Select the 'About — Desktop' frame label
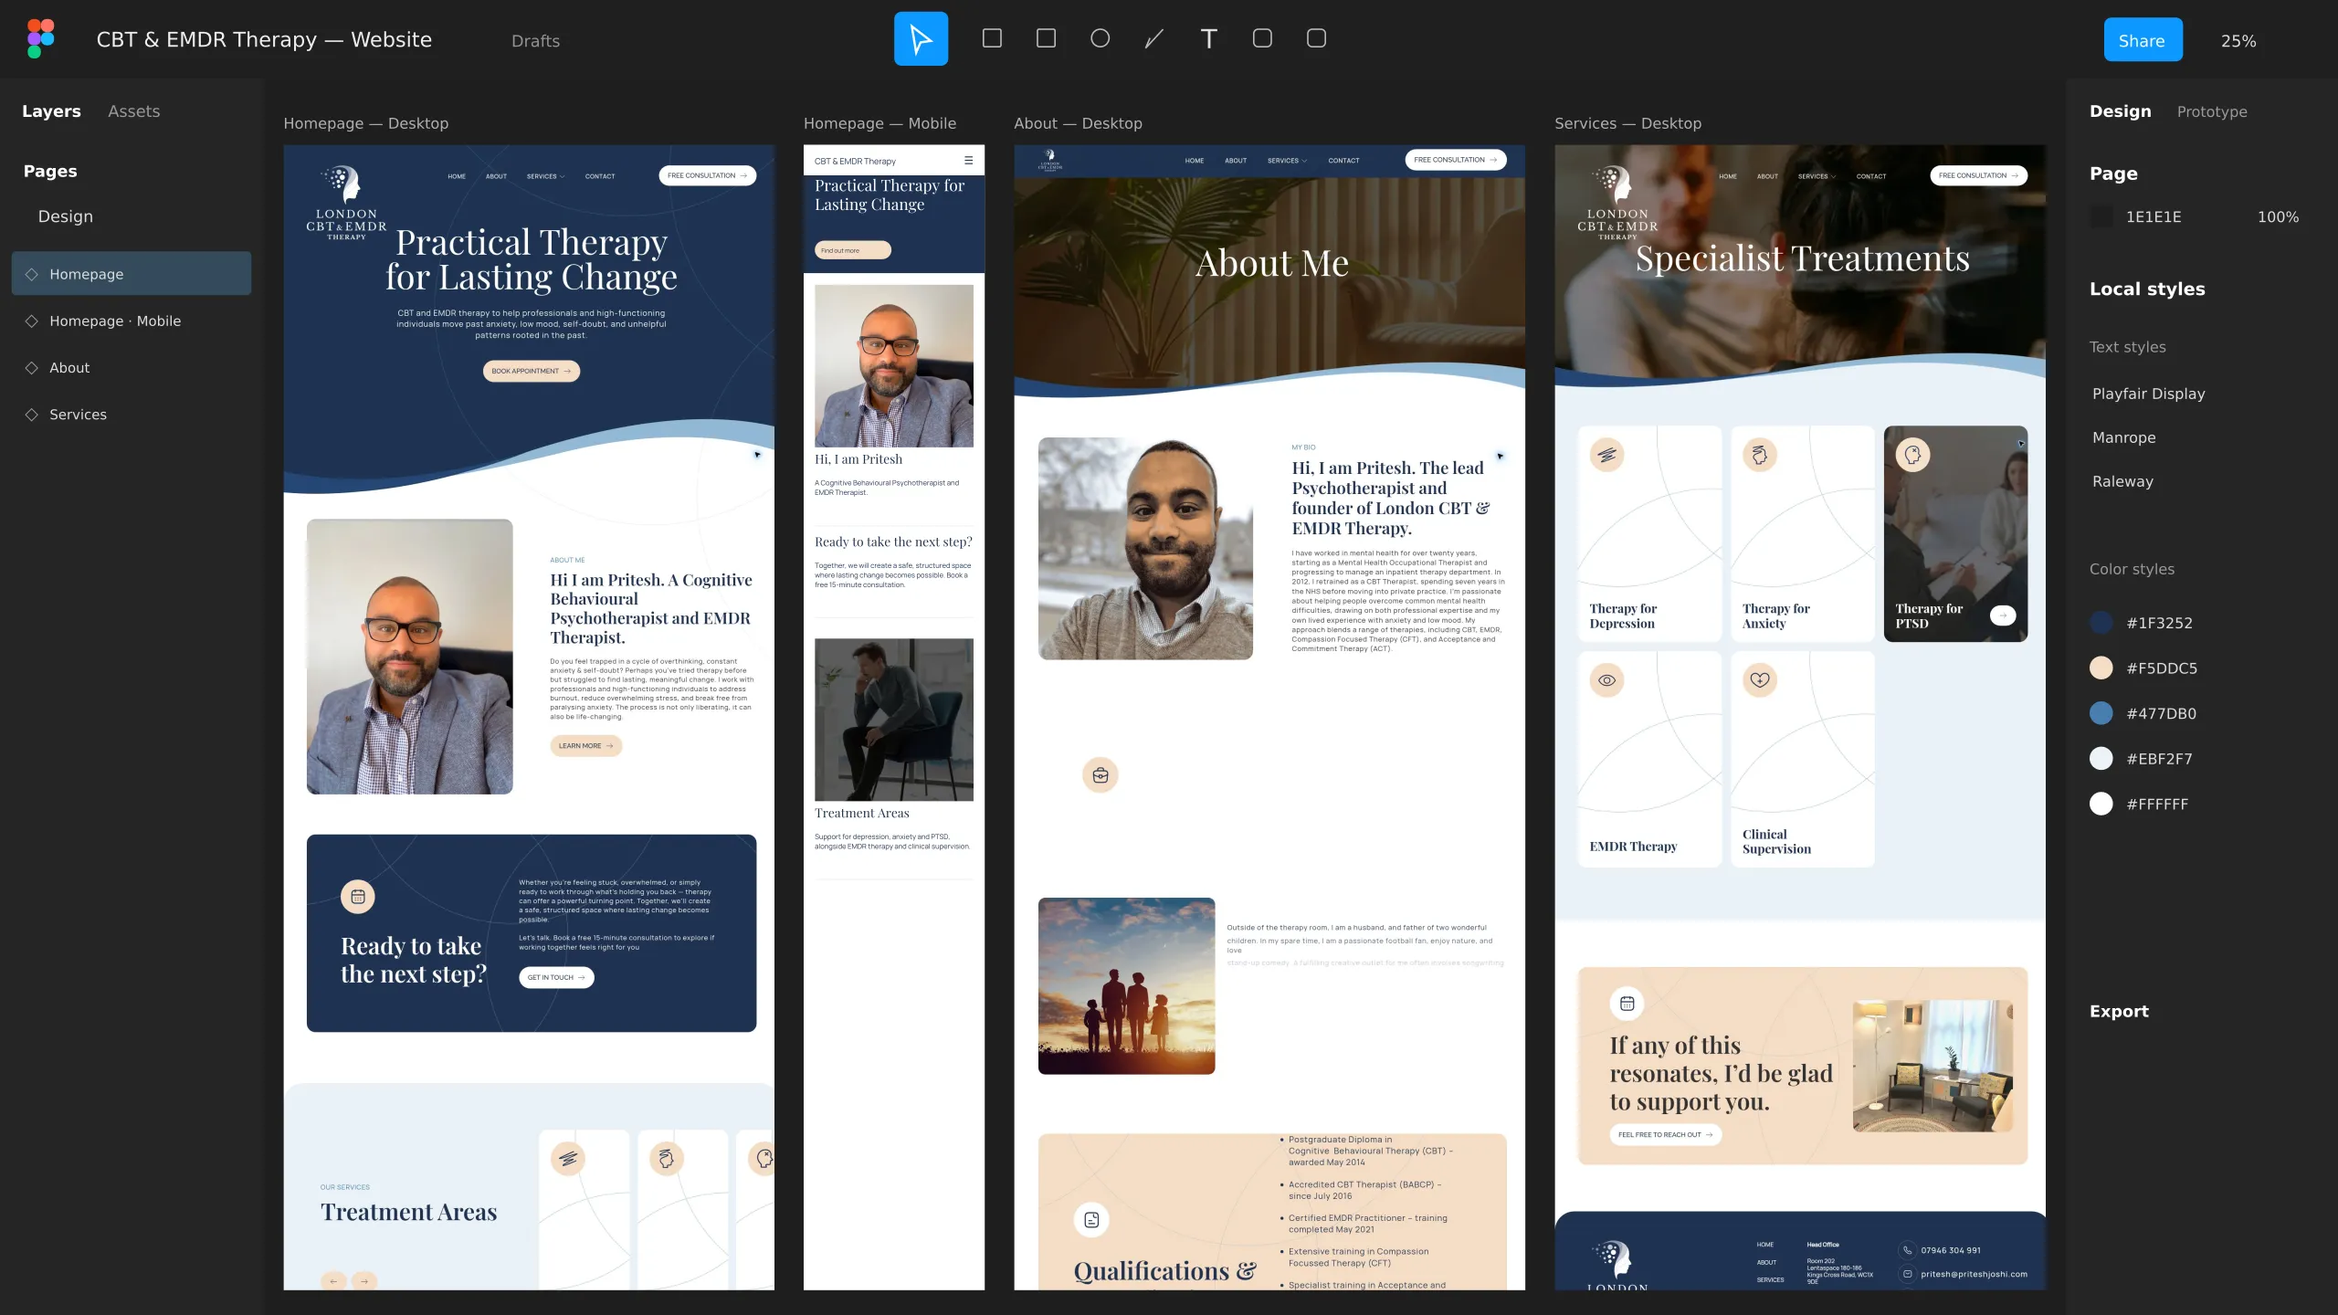This screenshot has height=1315, width=2338. click(x=1078, y=123)
